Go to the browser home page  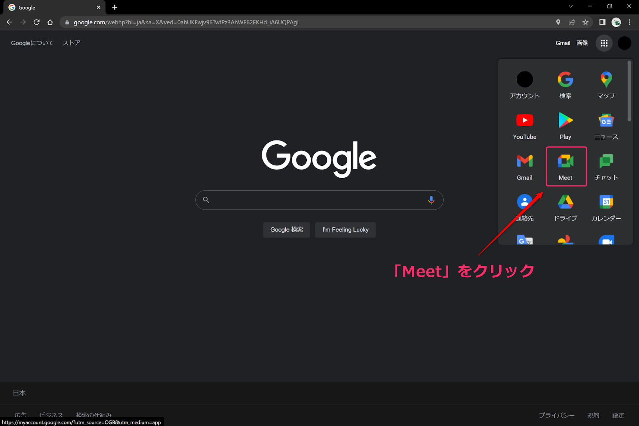pyautogui.click(x=50, y=22)
